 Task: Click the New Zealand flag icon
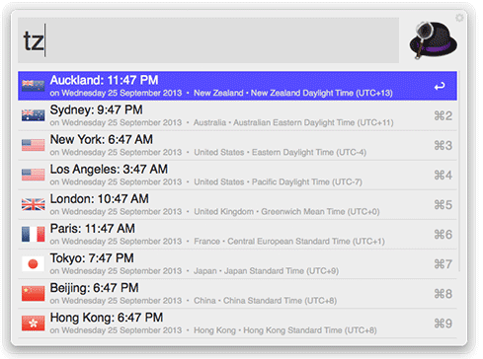pyautogui.click(x=34, y=86)
